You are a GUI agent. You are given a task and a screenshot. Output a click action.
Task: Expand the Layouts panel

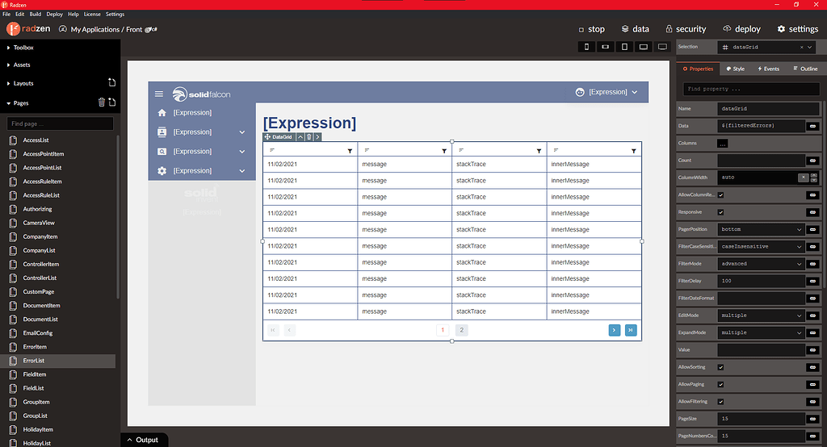[20, 83]
